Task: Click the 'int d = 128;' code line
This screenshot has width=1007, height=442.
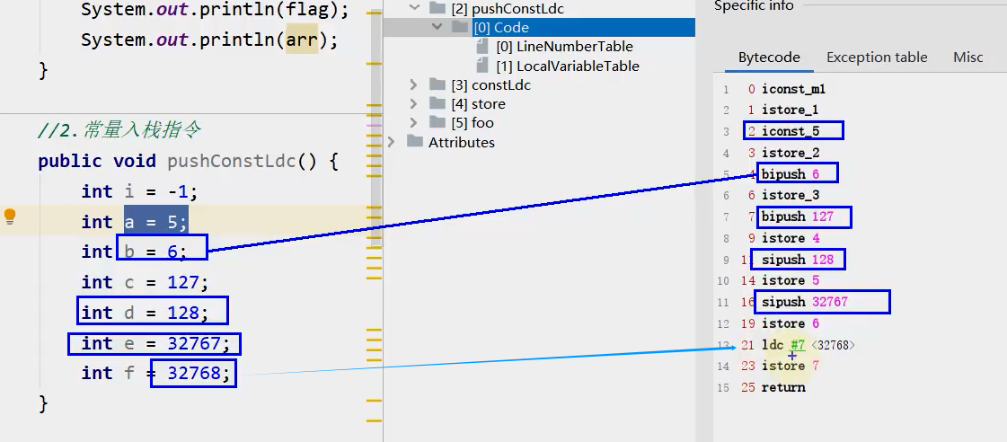Action: tap(146, 313)
